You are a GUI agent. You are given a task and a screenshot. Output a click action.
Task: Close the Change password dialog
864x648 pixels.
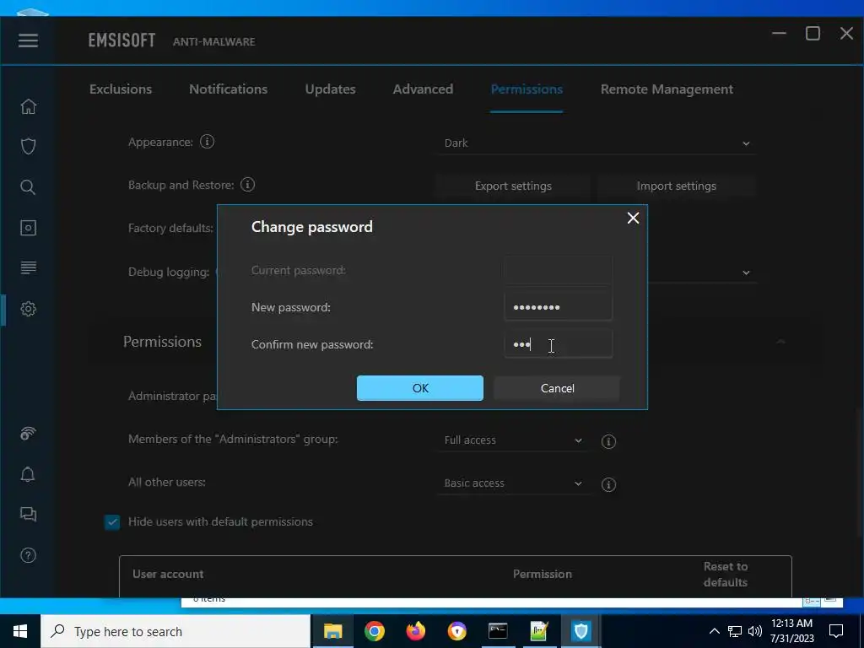pos(633,218)
